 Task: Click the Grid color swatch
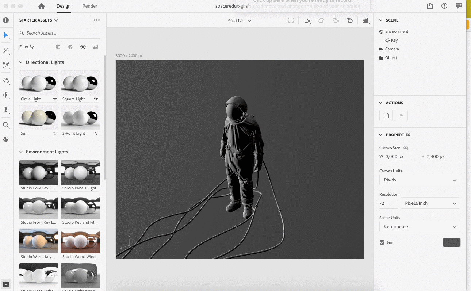[x=452, y=242]
